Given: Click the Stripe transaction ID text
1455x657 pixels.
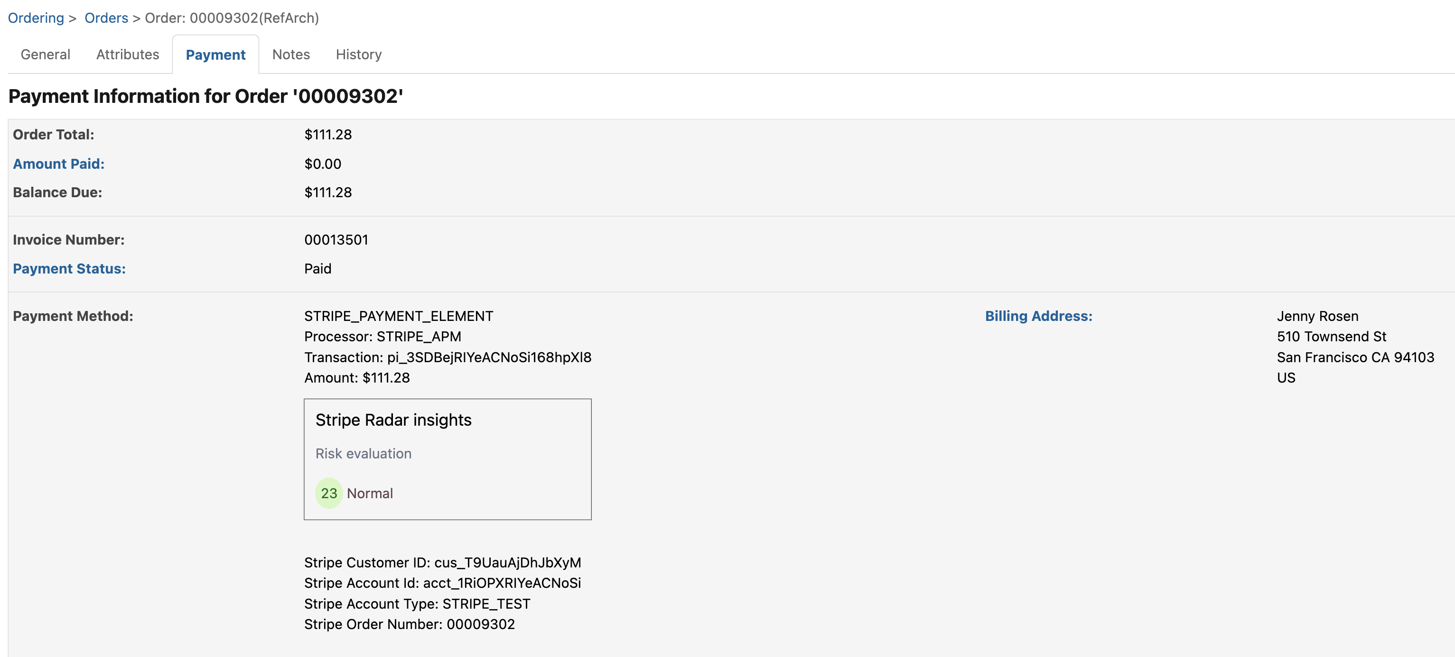Looking at the screenshot, I should (x=489, y=357).
